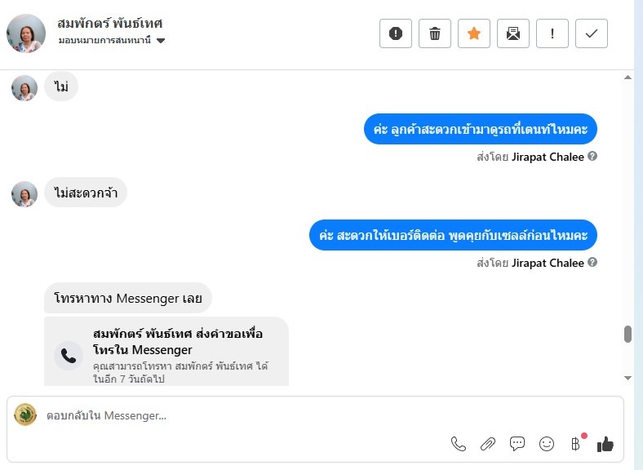Click the help icon beside first Jirapat Chalee label
Screen dimensions: 643x470
pyautogui.click(x=592, y=157)
